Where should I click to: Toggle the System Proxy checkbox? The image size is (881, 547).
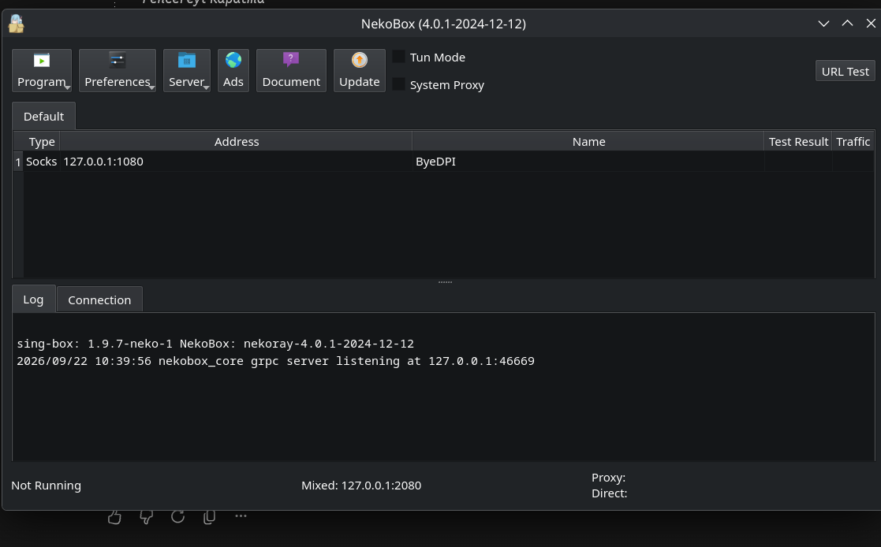[x=398, y=84]
